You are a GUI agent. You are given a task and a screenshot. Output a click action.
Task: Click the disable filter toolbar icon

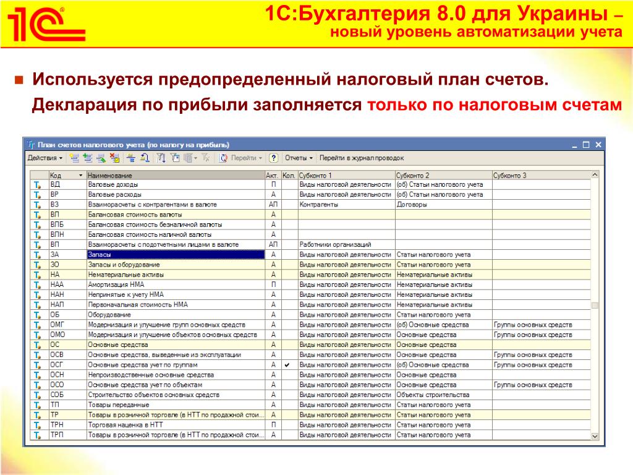(x=206, y=158)
